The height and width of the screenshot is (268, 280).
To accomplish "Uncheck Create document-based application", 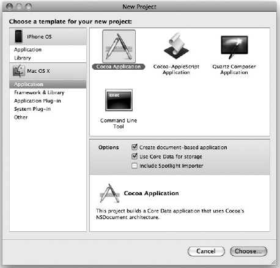I will coord(134,147).
